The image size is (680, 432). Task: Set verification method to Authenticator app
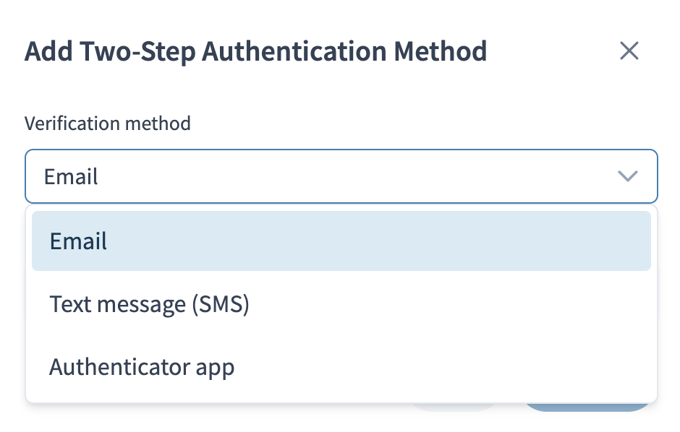[341, 367]
